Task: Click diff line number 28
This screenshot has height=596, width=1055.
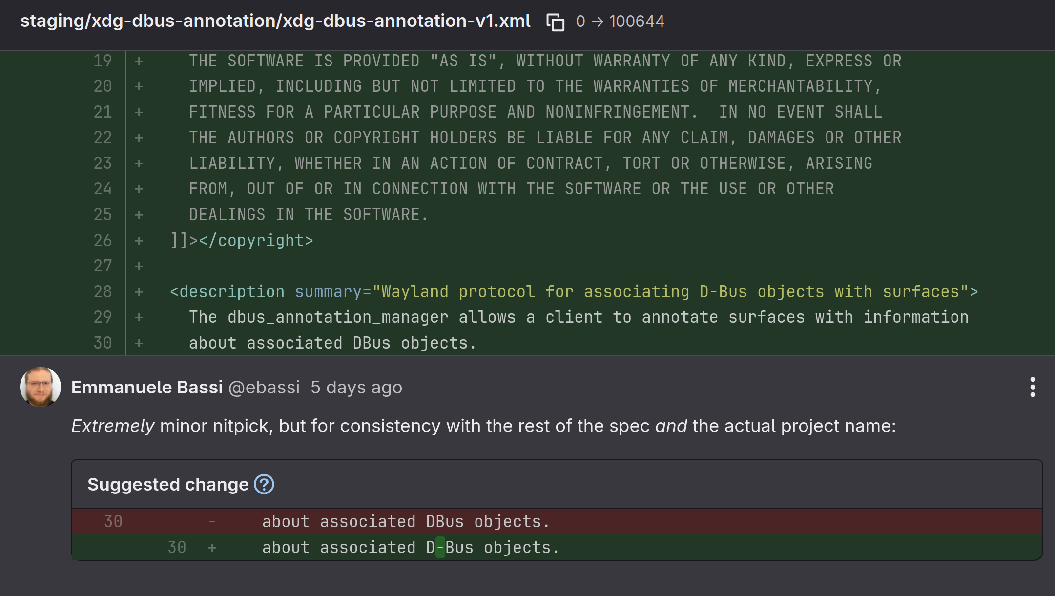Action: click(x=103, y=291)
